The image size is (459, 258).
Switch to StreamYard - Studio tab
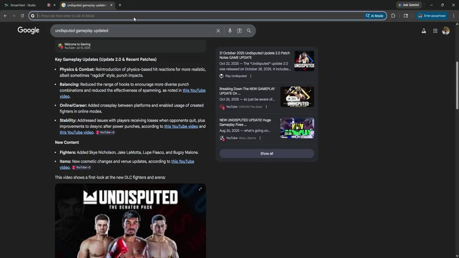point(23,5)
